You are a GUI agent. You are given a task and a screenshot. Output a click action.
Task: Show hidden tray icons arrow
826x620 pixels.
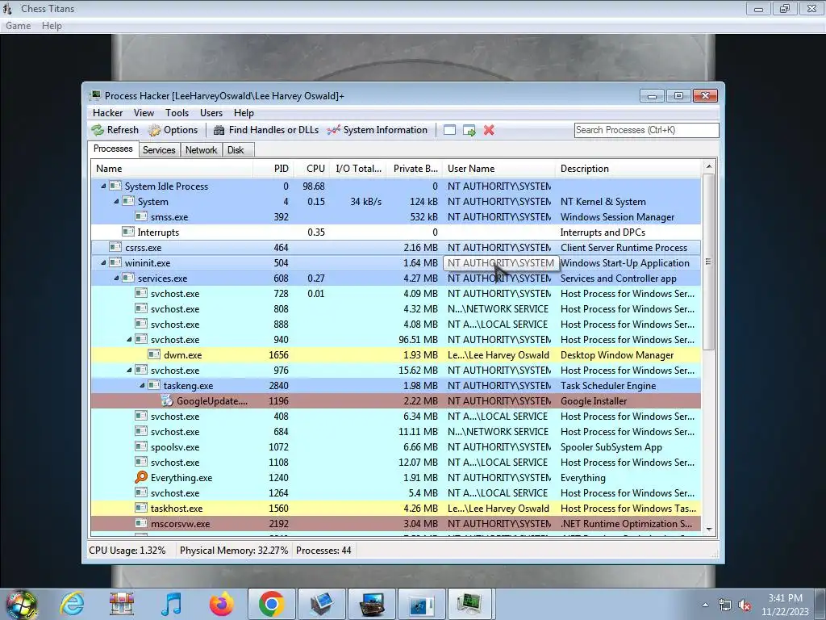[705, 605]
